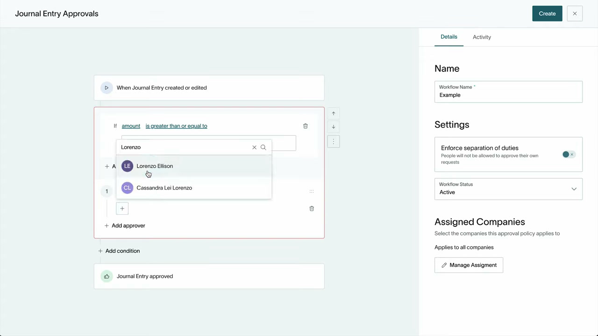Delete approver step with trash icon
The width and height of the screenshot is (598, 336).
(x=312, y=209)
